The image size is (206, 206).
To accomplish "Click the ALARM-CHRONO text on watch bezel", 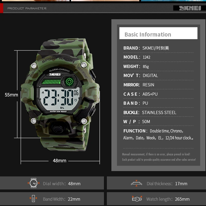I will (59, 70).
